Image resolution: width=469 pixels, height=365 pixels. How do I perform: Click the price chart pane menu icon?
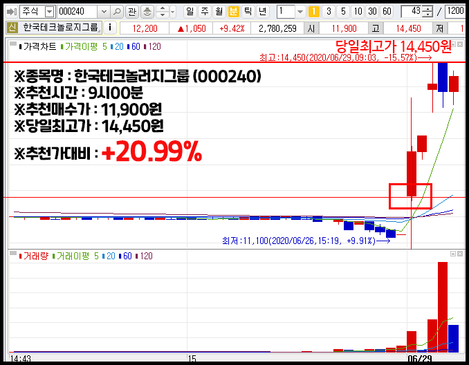coord(12,44)
